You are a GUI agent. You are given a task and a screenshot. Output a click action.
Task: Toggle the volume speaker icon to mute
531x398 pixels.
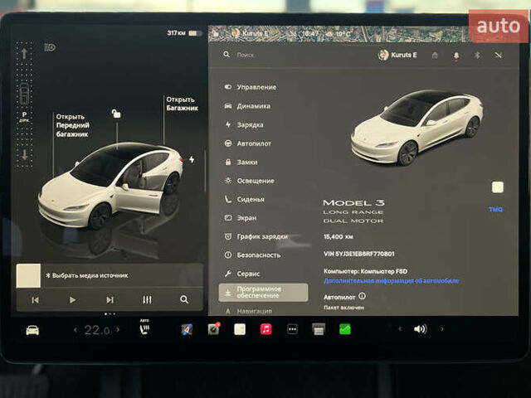pyautogui.click(x=420, y=329)
